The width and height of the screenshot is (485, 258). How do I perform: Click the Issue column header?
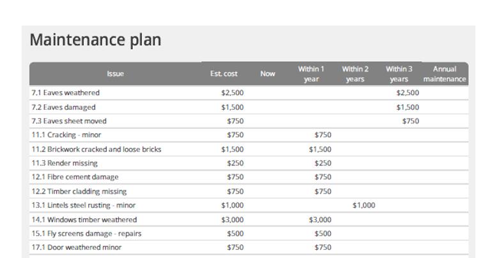[x=116, y=74]
